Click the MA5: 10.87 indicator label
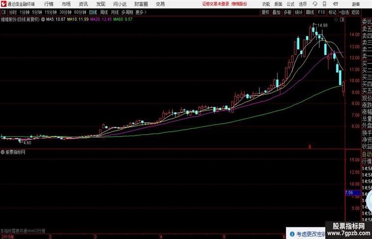Screen dimensions: 372x239 pos(56,20)
